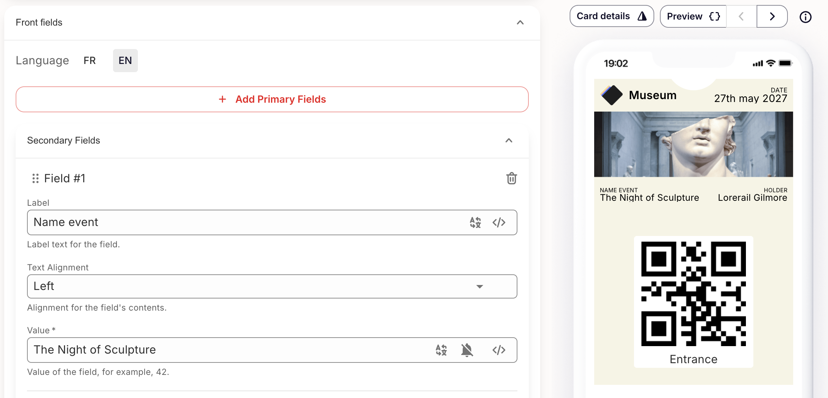Click the QR code in card preview
Screen dimensions: 828x398
(693, 294)
